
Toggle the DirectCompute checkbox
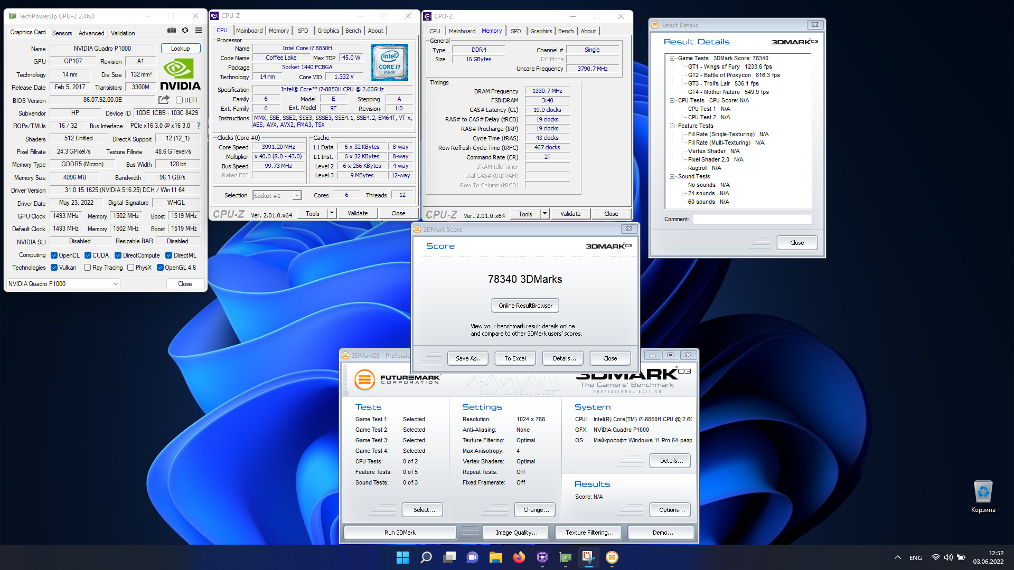pos(118,255)
